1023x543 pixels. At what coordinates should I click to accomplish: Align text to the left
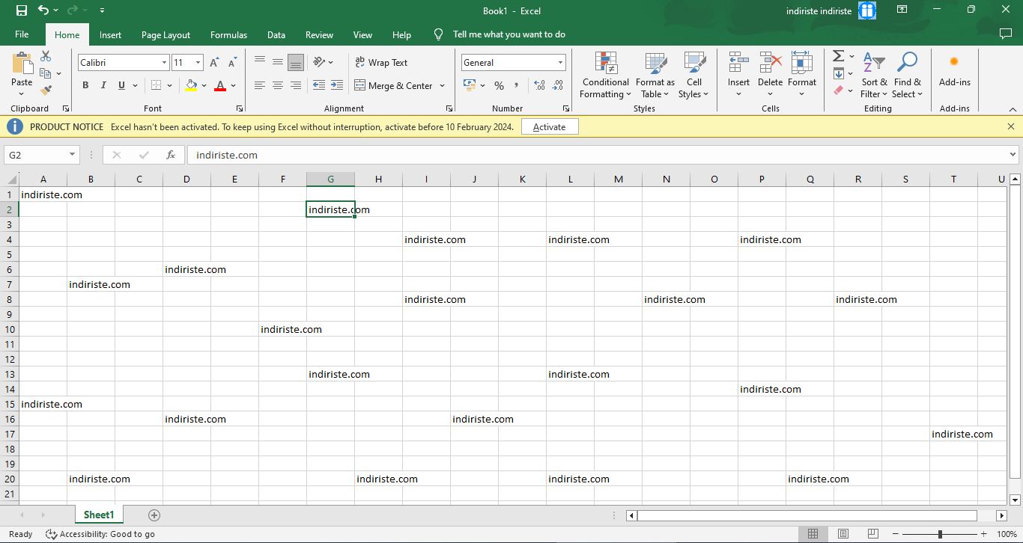coord(260,85)
